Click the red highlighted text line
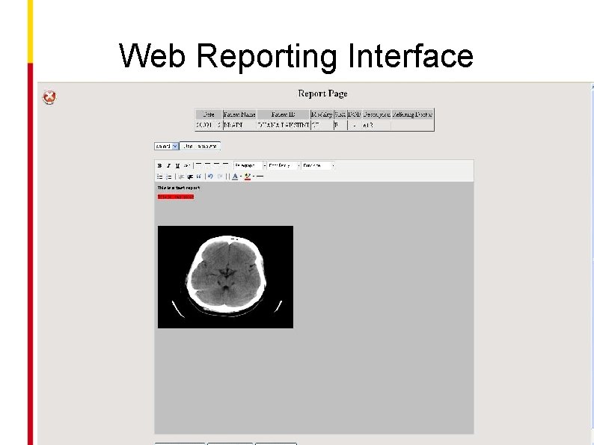The width and height of the screenshot is (594, 445). [176, 197]
